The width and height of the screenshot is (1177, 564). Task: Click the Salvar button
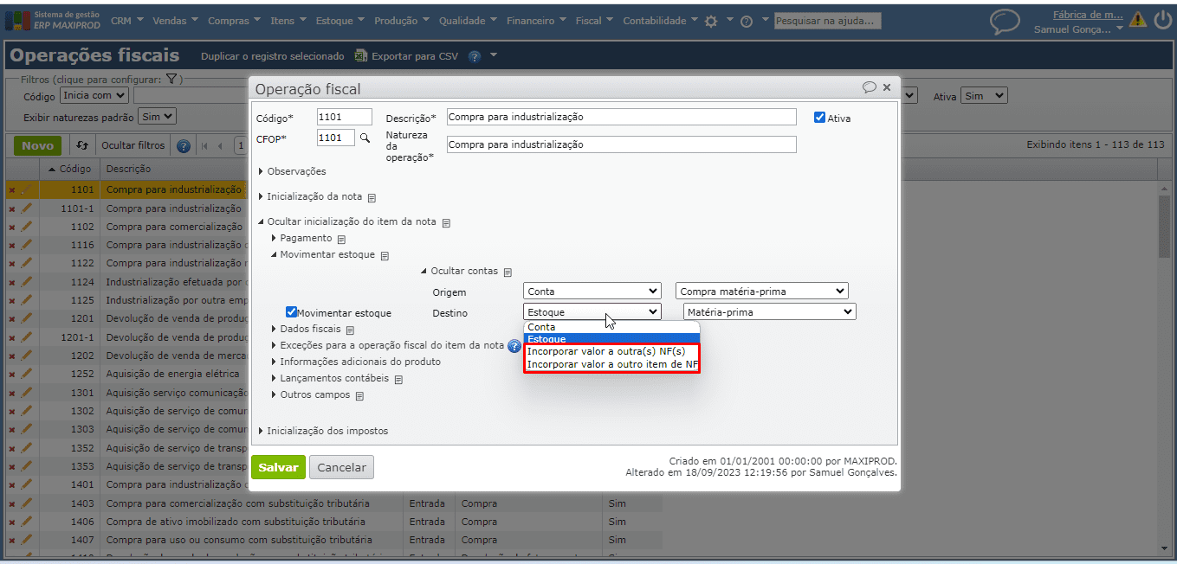click(x=278, y=467)
